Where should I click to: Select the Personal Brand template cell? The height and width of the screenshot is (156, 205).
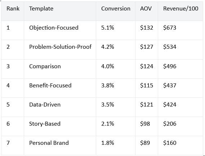[49, 143]
